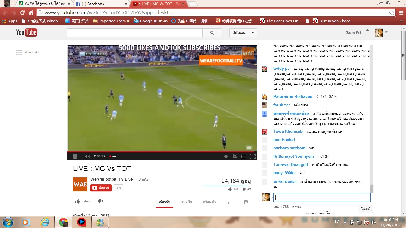Open The Beat Goes On bookmark
The image size is (406, 228).
coord(281,21)
